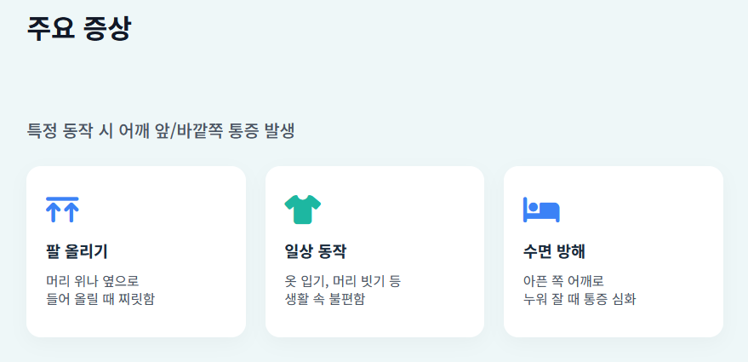Image resolution: width=748 pixels, height=362 pixels.
Task: Click the blue bed icon
Action: (x=541, y=210)
